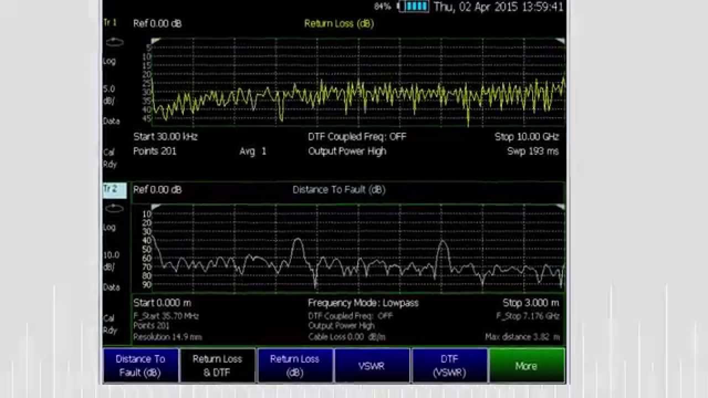Viewport: 708px width, 398px height.
Task: Select the Return Loss (dB) softkey
Action: coord(295,365)
